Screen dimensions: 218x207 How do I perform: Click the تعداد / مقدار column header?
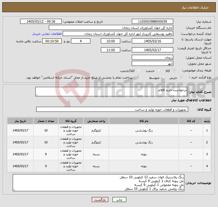46,121
